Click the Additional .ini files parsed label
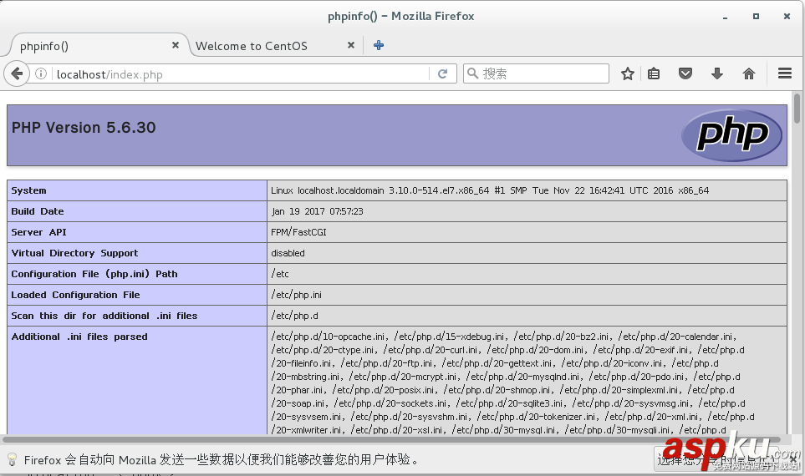The image size is (805, 476). 79,337
